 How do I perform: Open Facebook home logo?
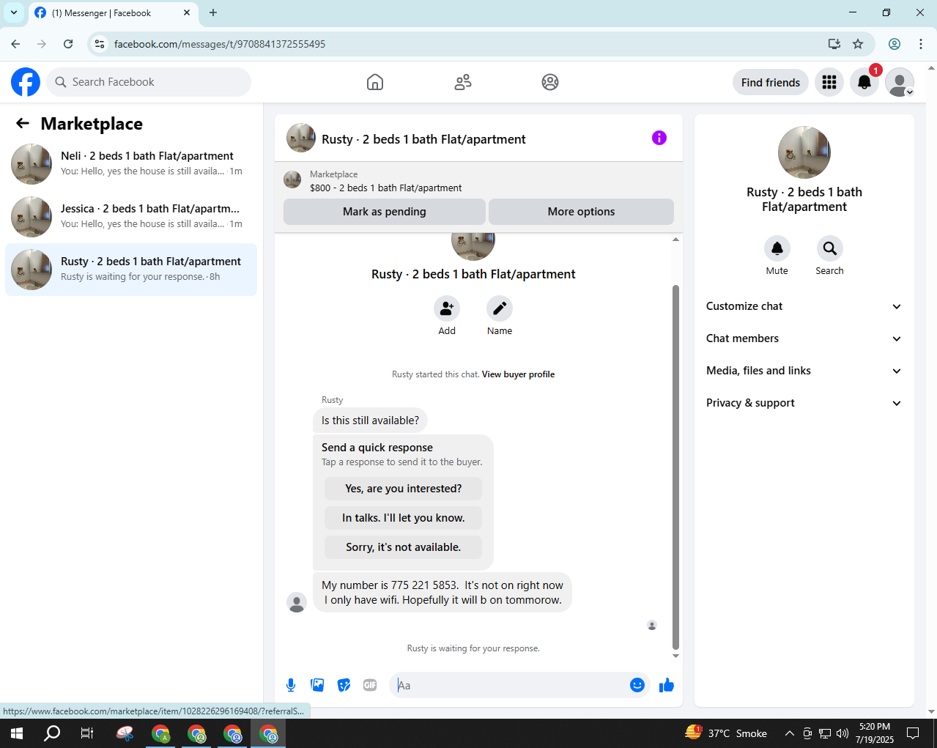pyautogui.click(x=26, y=82)
